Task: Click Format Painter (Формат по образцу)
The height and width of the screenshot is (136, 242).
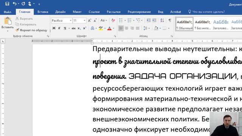Action: coord(31,30)
